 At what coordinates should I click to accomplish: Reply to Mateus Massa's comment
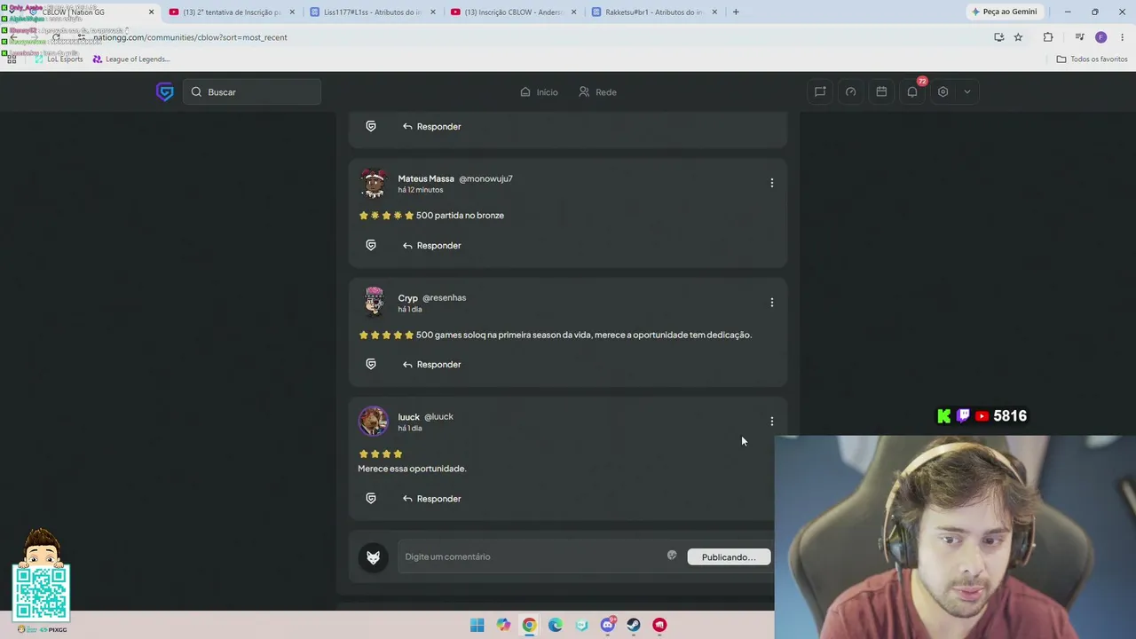click(431, 245)
